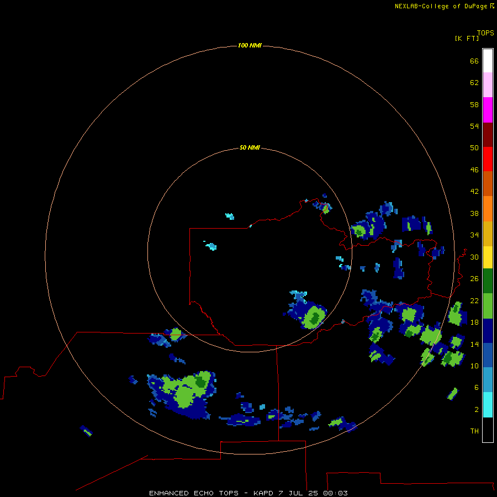Click the TH threshold label
The height and width of the screenshot is (497, 497).
point(474,431)
